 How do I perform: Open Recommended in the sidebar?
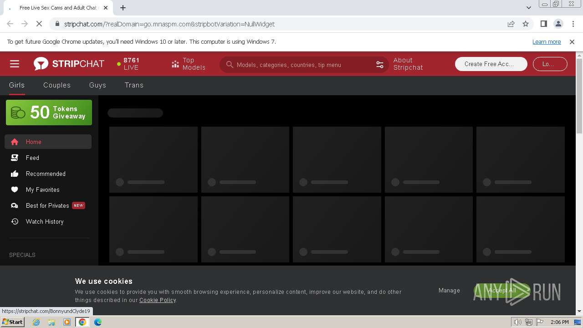(48, 174)
